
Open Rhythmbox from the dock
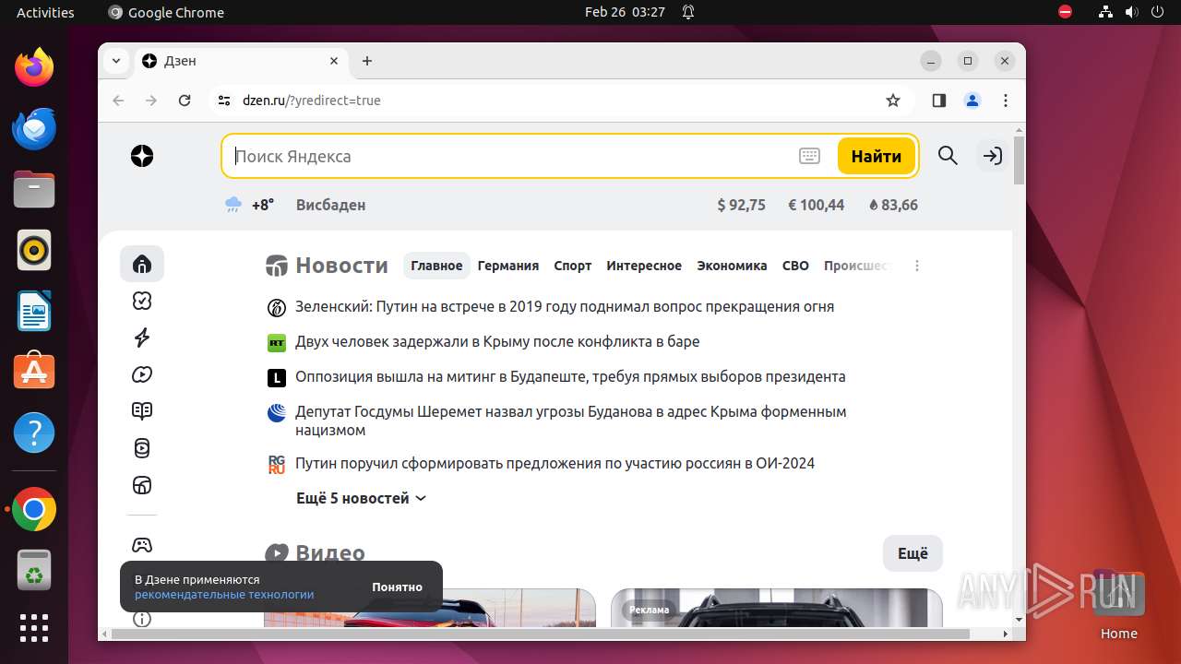[x=34, y=250]
